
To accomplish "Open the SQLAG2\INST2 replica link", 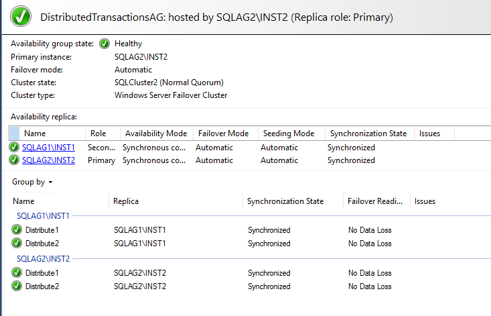I will point(48,160).
